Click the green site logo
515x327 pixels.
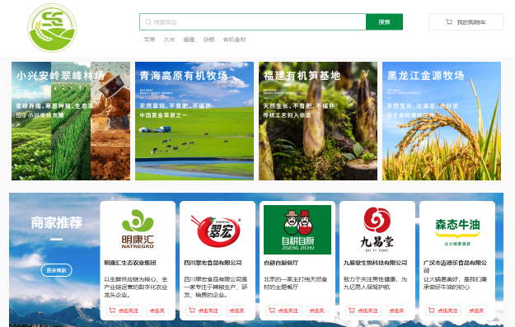click(x=52, y=28)
